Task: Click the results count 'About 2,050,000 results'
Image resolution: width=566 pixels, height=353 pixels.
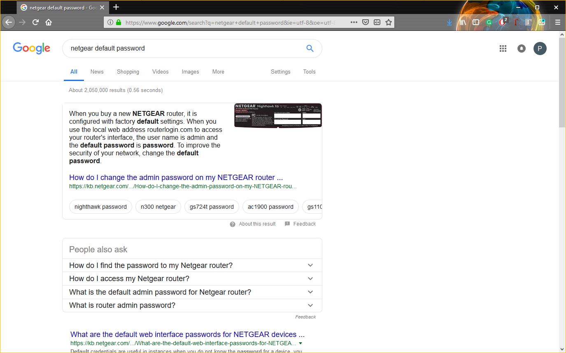Action: click(116, 90)
